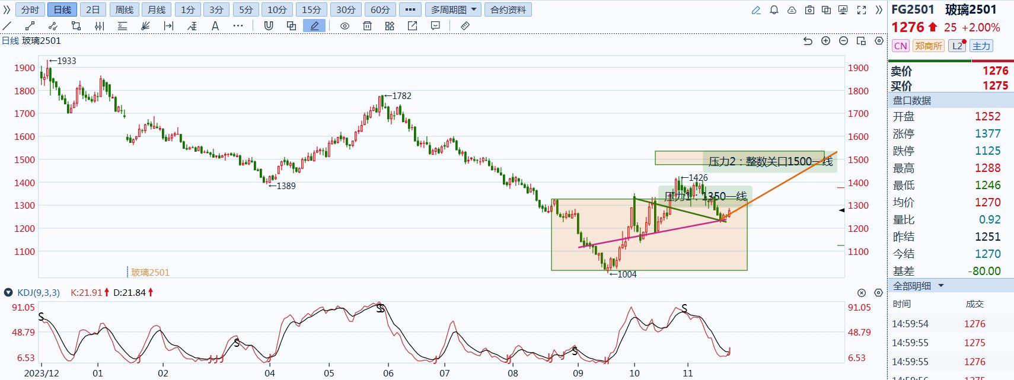The image size is (1014, 380).
Task: Open the 多周期图 dropdown
Action: 454,10
